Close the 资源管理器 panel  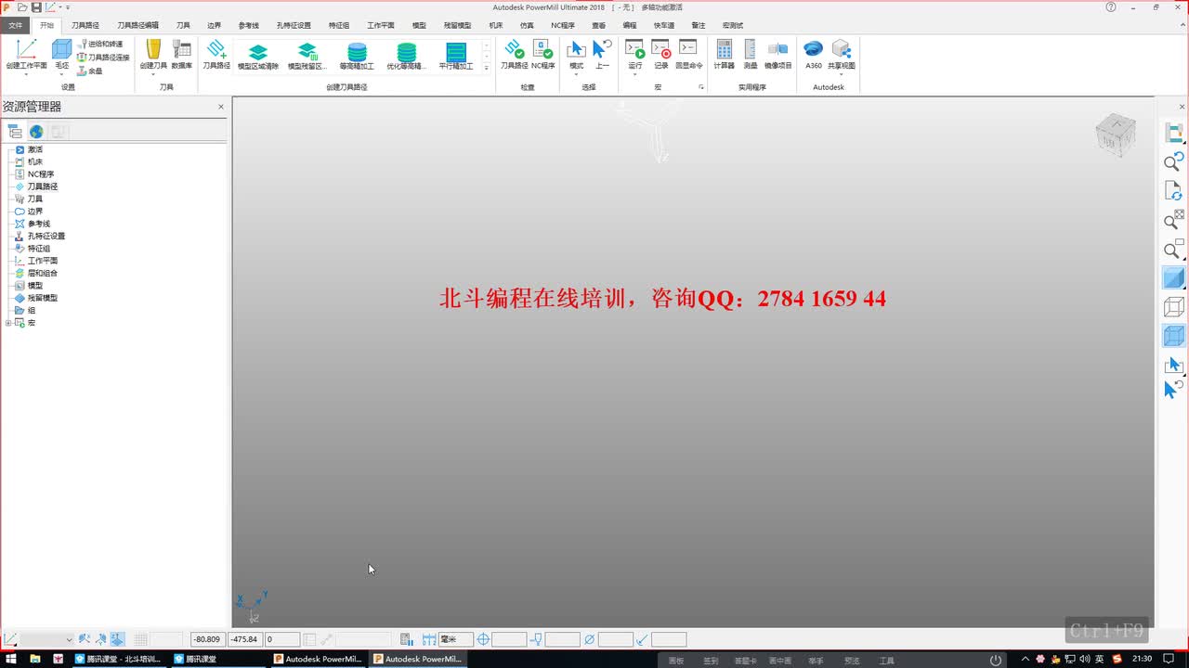click(221, 107)
